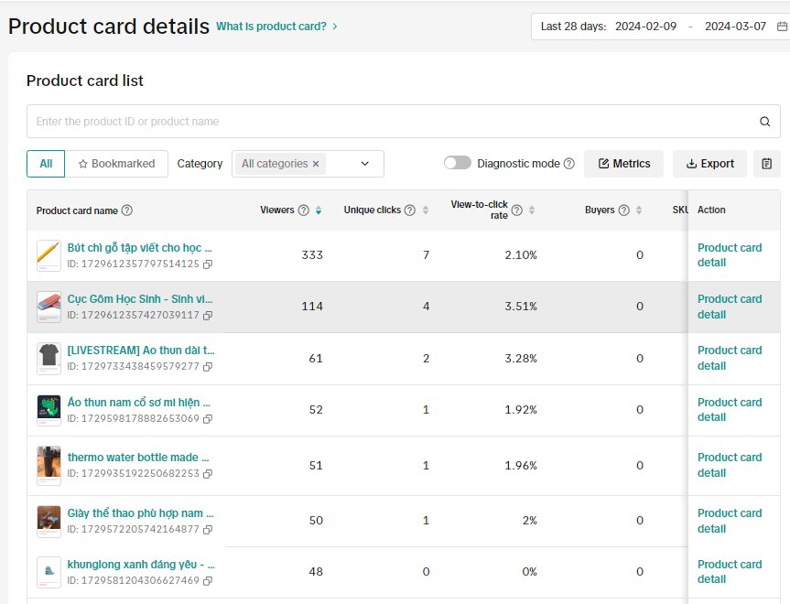Remove the All categories tag
This screenshot has width=790, height=604.
tap(316, 164)
